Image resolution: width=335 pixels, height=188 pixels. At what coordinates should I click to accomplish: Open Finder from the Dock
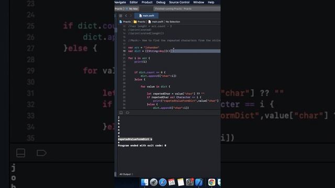(144, 182)
